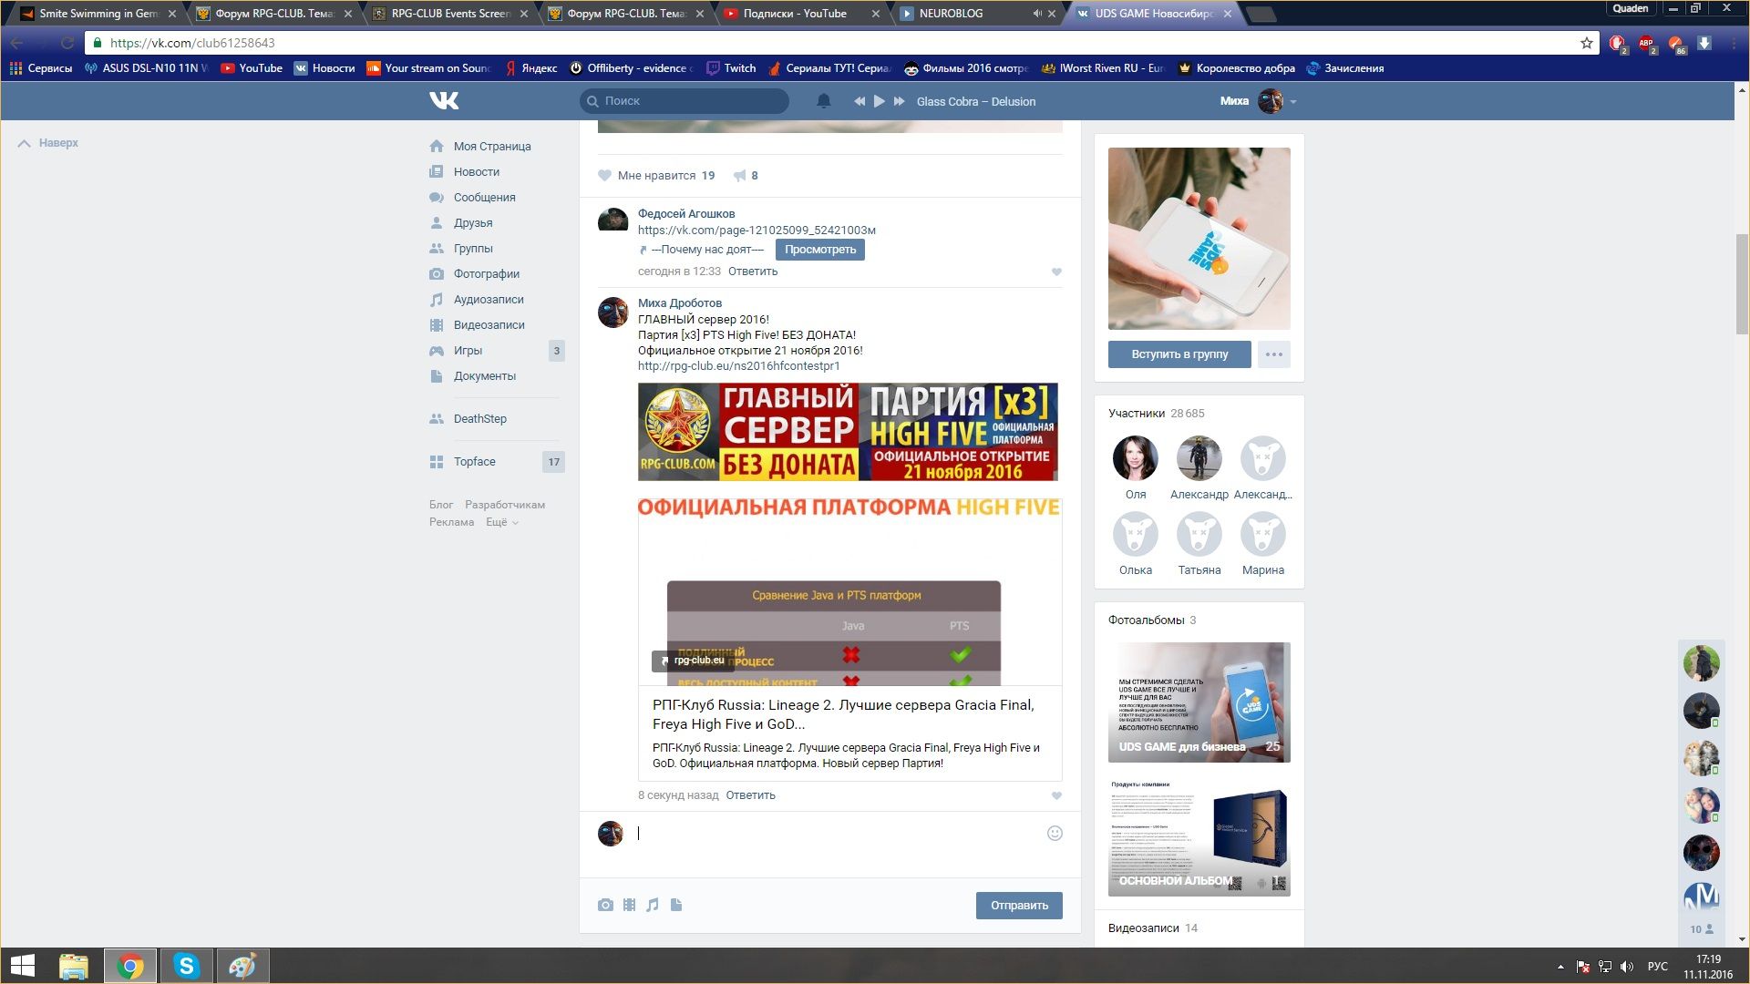Bookmark page with star icon
The width and height of the screenshot is (1750, 984).
[x=1586, y=43]
